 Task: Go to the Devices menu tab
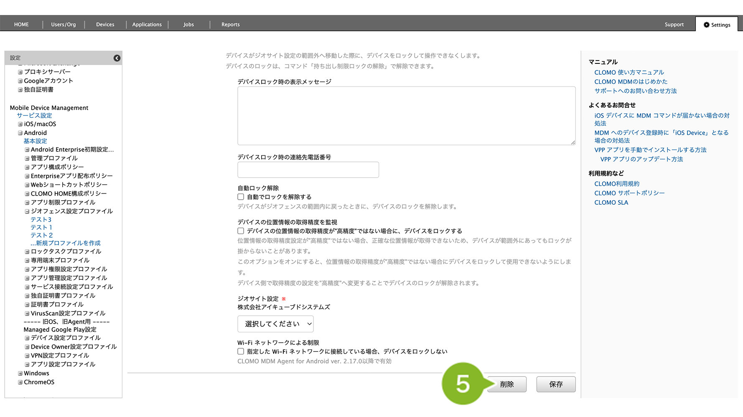click(105, 25)
